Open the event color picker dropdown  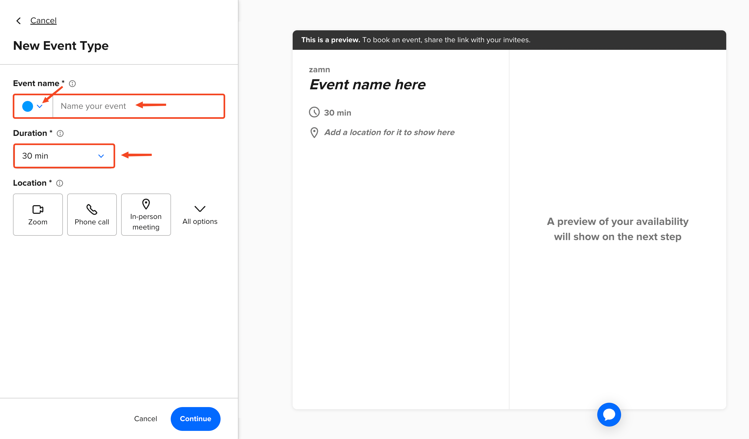click(x=33, y=106)
